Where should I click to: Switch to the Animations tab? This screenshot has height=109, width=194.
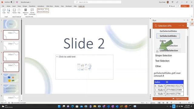point(41,6)
